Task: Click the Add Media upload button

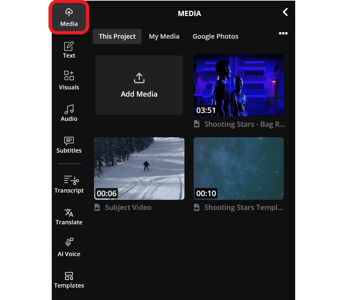Action: 139,85
